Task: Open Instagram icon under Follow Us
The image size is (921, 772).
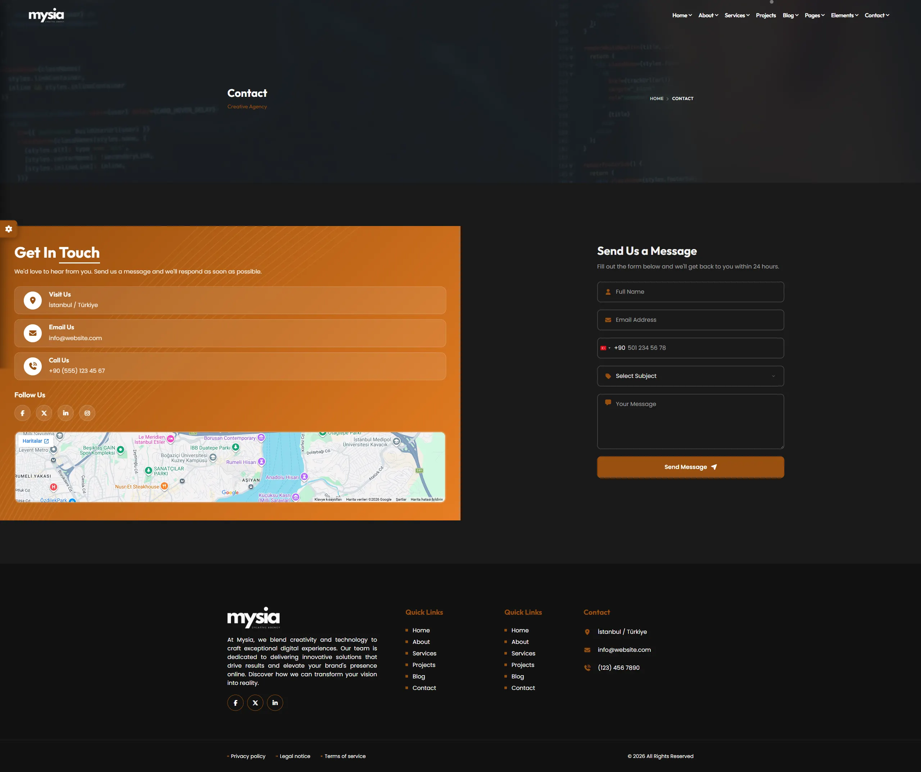Action: pyautogui.click(x=87, y=413)
